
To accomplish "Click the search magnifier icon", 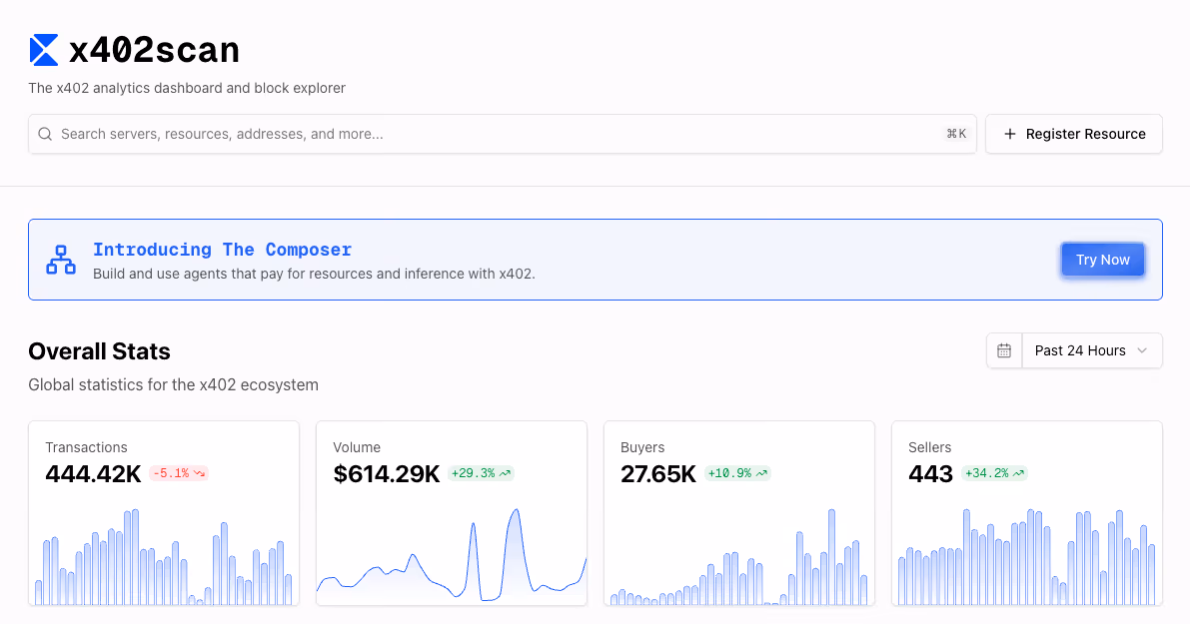I will 45,134.
